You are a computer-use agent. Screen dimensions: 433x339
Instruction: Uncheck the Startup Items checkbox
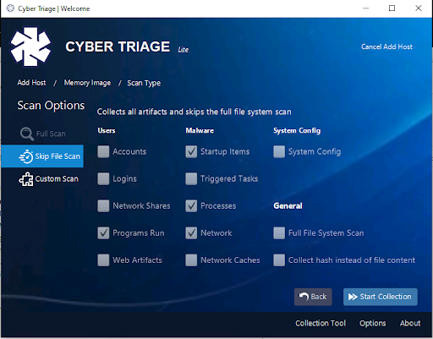click(x=191, y=151)
